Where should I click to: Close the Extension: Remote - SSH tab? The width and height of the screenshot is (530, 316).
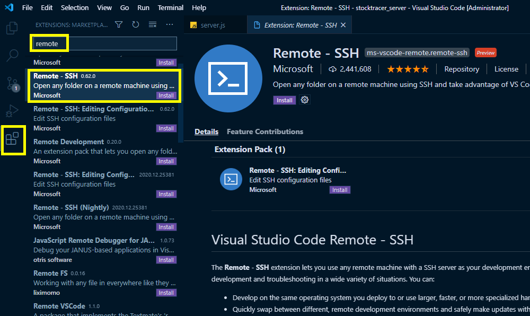pos(343,25)
